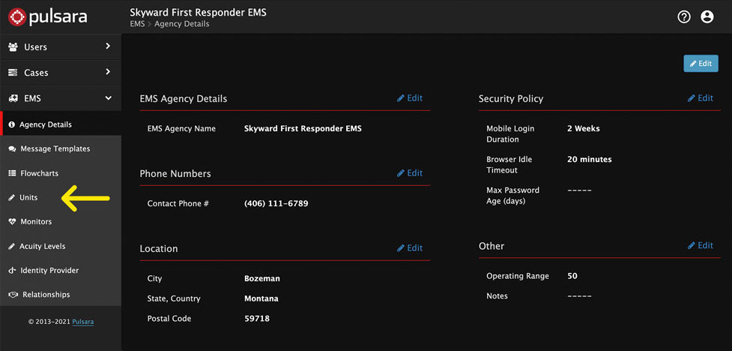Image resolution: width=732 pixels, height=351 pixels.
Task: Select the Agency Details menu item
Action: pos(45,124)
